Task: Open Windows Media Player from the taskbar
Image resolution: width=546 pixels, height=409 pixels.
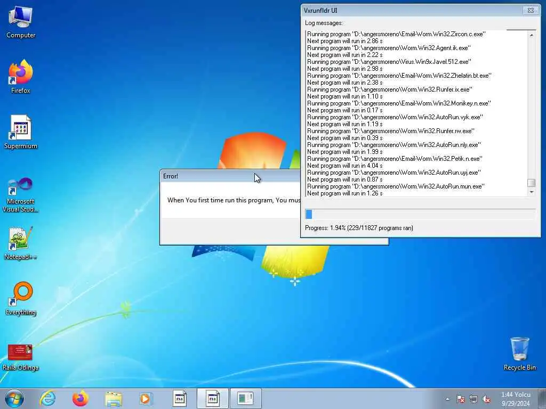Action: 146,398
